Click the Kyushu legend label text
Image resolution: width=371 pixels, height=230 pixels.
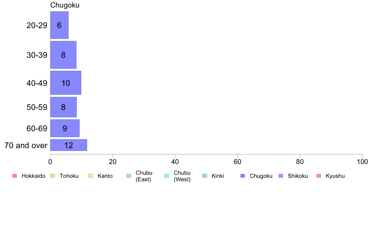[335, 176]
